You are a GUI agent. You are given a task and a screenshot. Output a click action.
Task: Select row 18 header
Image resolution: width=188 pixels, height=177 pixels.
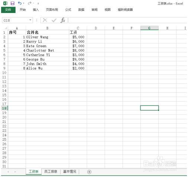(4, 108)
